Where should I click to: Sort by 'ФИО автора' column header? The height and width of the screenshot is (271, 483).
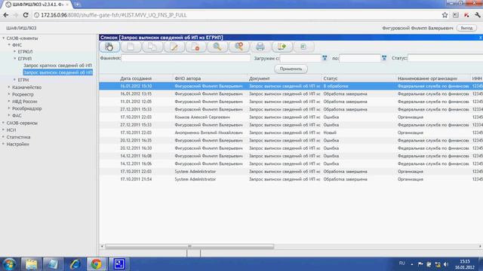[188, 78]
